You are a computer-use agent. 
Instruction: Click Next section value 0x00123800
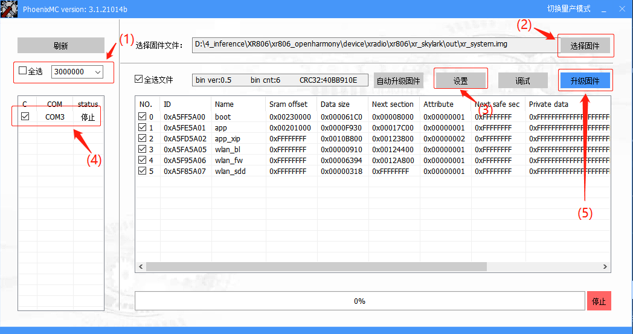pos(393,139)
